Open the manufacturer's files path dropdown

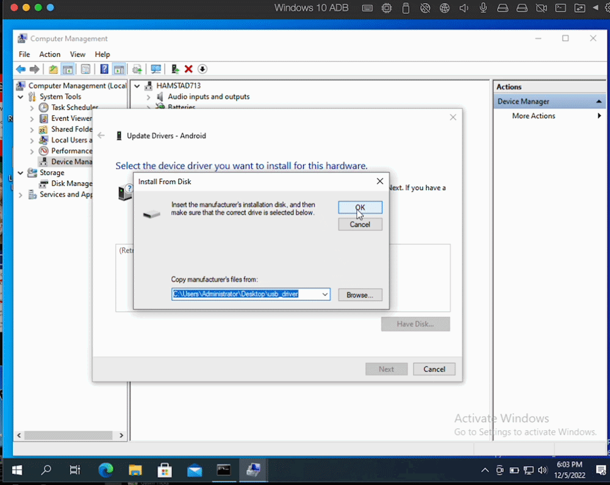click(x=325, y=294)
